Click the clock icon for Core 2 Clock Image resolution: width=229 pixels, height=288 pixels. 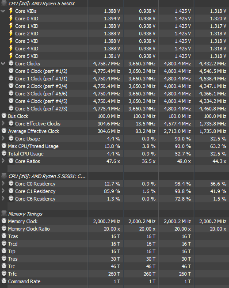point(11,86)
